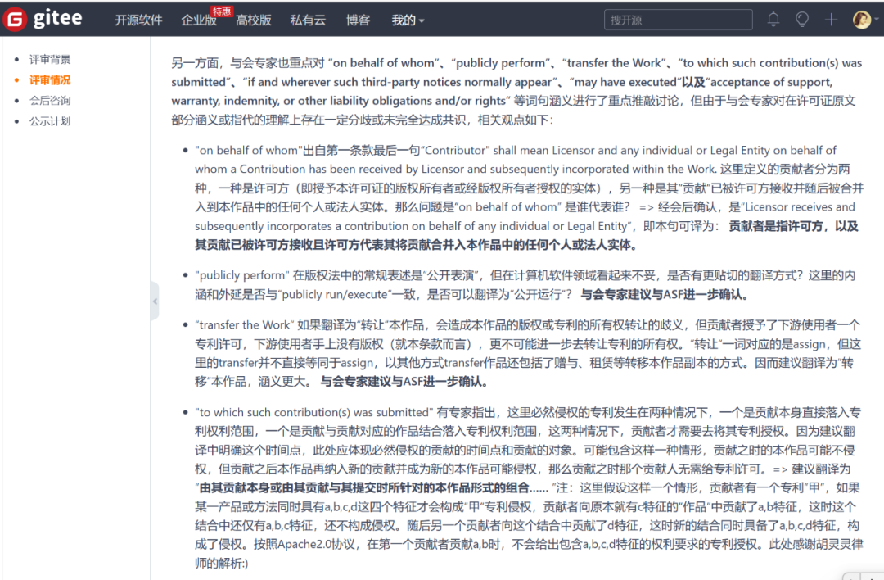Click the Gitee logo icon
This screenshot has width=884, height=580.
point(15,20)
